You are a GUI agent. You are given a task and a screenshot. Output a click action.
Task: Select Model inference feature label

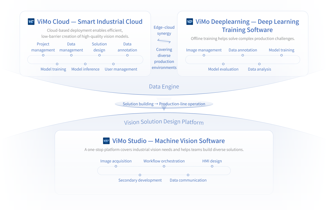pos(85,69)
